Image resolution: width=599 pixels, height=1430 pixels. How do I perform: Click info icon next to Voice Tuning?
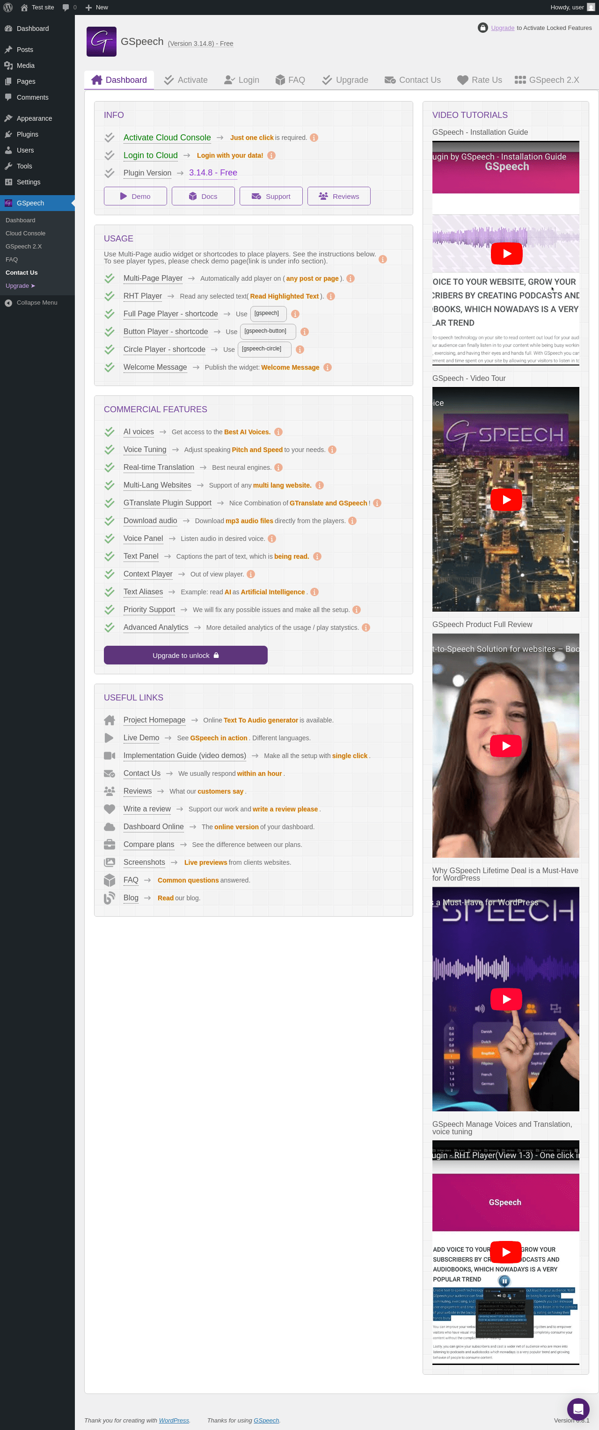point(332,450)
